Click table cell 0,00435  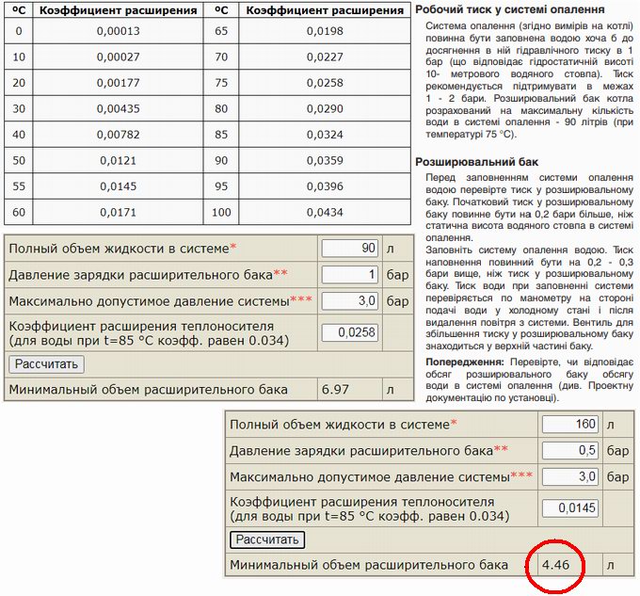(118, 108)
